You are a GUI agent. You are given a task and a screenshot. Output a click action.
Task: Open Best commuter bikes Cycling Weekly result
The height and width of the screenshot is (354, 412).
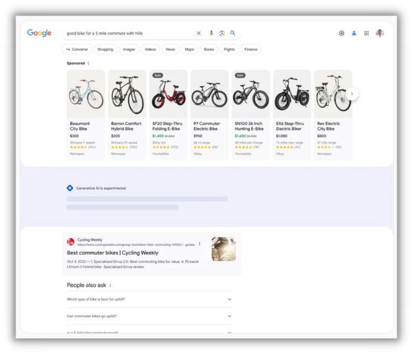coord(113,253)
